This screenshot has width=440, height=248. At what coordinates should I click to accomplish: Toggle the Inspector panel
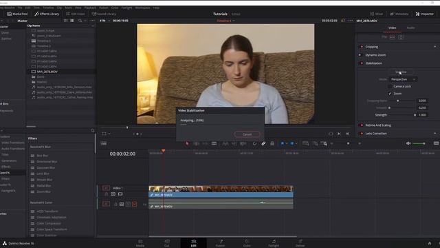pos(425,14)
